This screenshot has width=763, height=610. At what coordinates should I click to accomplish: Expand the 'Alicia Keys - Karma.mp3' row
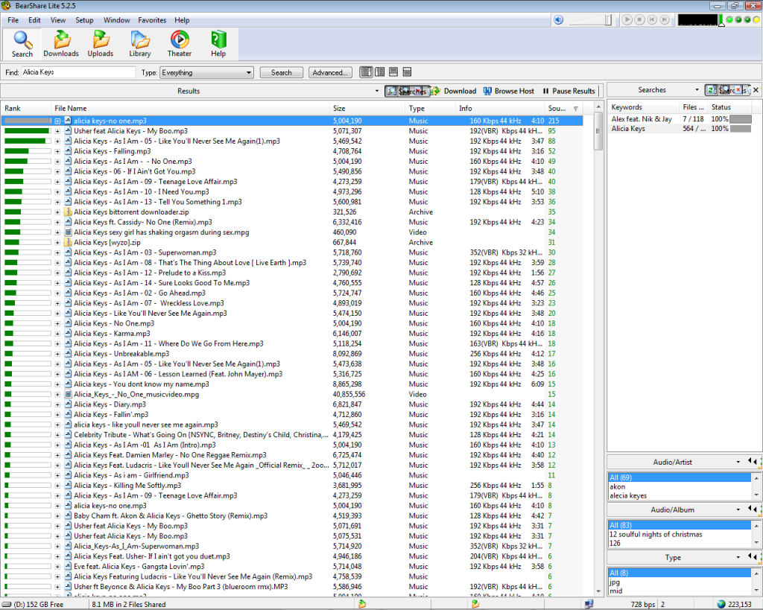click(57, 334)
